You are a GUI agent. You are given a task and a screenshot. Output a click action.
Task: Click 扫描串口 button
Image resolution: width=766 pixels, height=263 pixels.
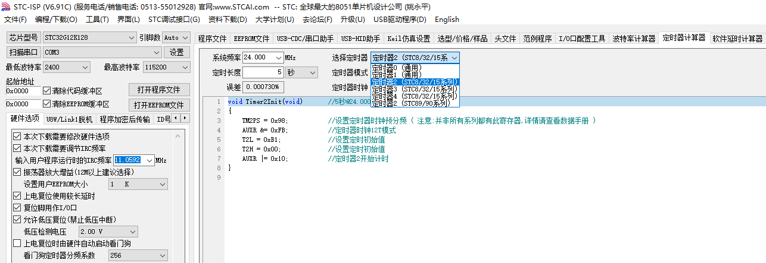(x=24, y=52)
